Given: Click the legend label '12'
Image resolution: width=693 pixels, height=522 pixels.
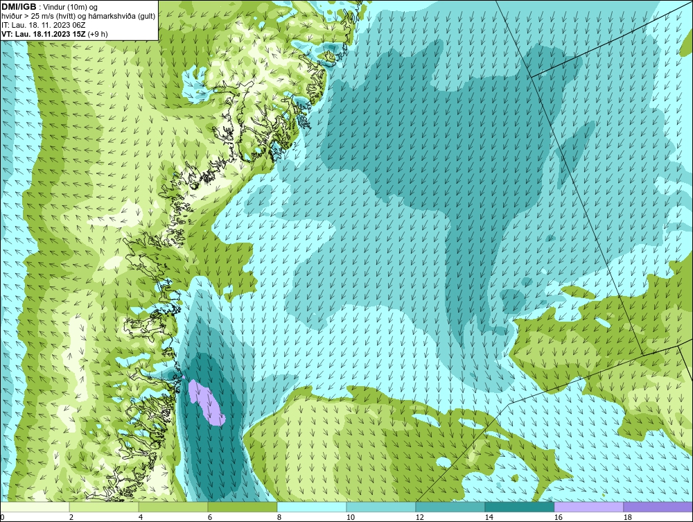Looking at the screenshot, I should 419,517.
